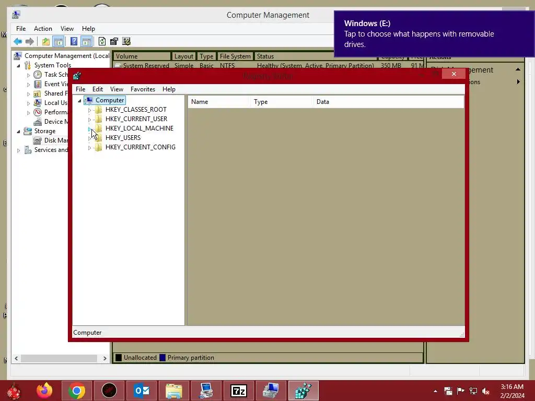
Task: Collapse Storage node in console tree
Action: click(x=19, y=131)
